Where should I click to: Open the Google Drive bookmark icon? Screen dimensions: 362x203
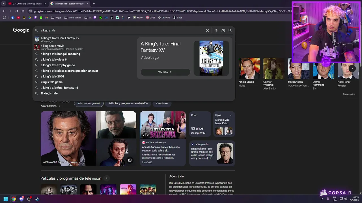click(x=30, y=17)
